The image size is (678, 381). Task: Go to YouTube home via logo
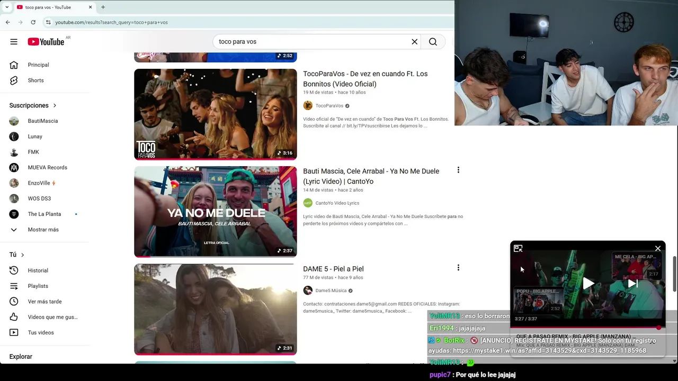(x=46, y=42)
